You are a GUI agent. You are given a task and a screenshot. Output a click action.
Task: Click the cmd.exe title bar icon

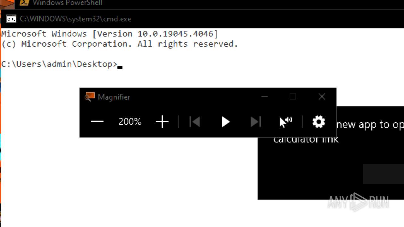click(x=11, y=19)
